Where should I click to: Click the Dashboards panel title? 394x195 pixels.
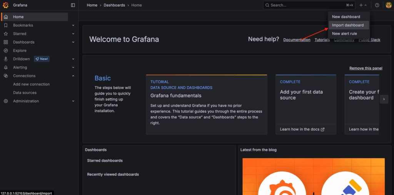pyautogui.click(x=96, y=150)
